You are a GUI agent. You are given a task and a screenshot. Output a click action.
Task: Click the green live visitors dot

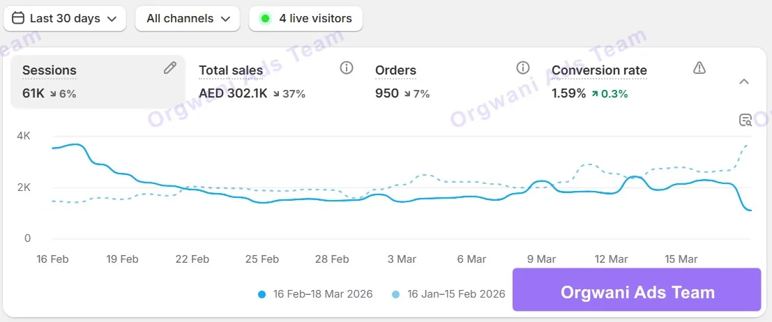point(265,19)
